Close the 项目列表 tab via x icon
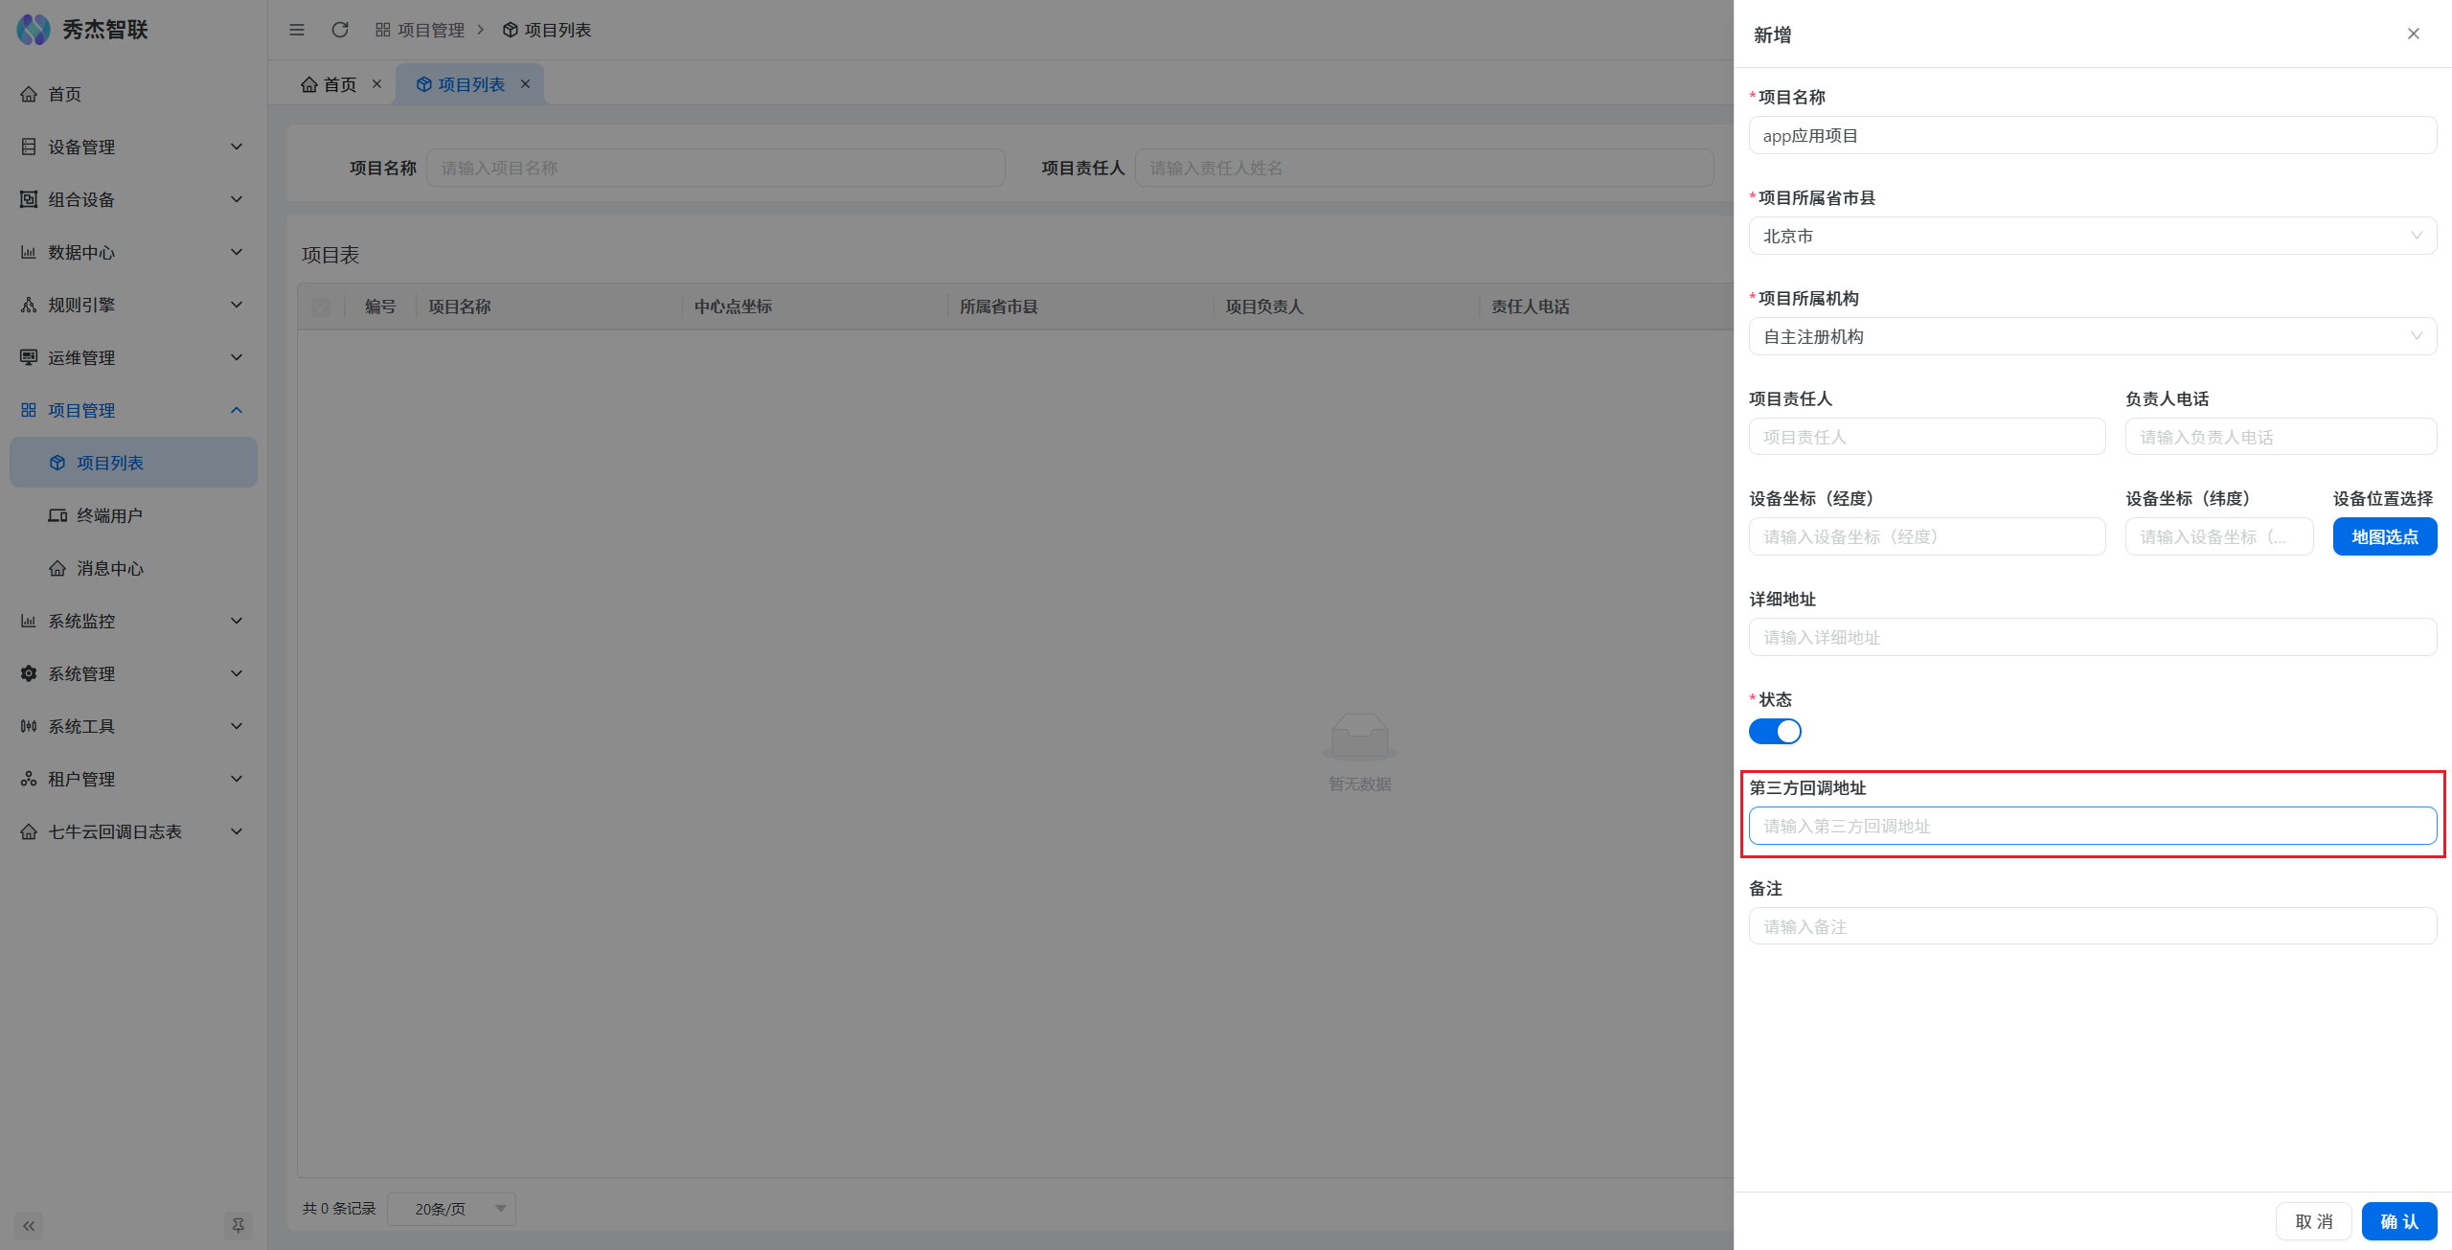2452x1250 pixels. pos(525,84)
